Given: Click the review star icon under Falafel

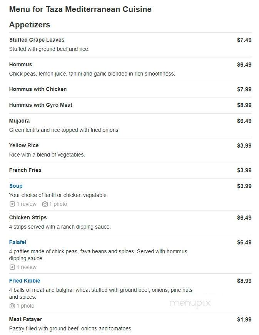Looking at the screenshot, I should click(12, 267).
